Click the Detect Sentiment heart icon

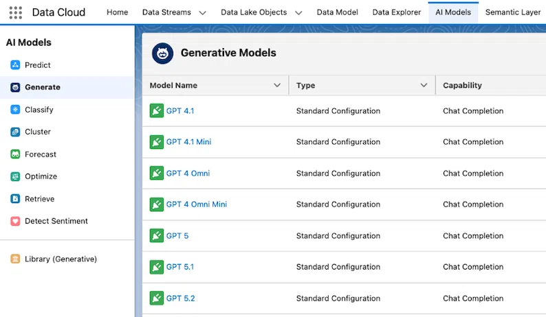15,221
